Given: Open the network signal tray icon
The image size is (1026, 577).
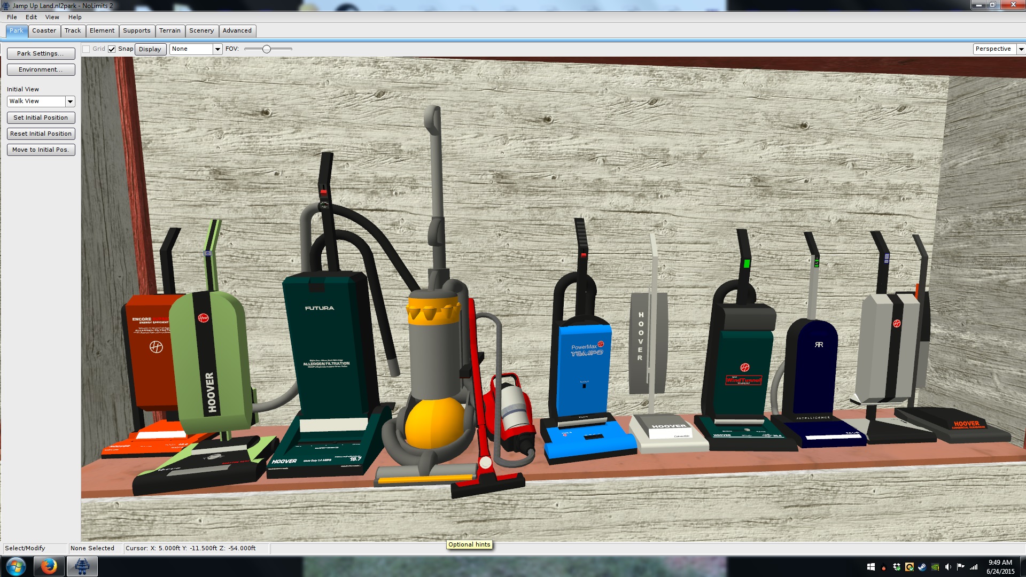Looking at the screenshot, I should (x=974, y=567).
